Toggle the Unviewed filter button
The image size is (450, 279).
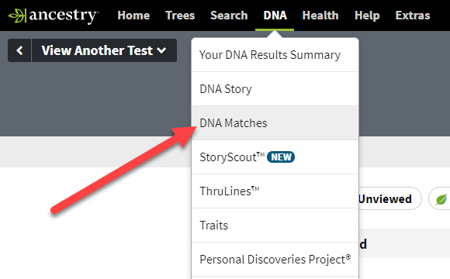[x=386, y=198]
